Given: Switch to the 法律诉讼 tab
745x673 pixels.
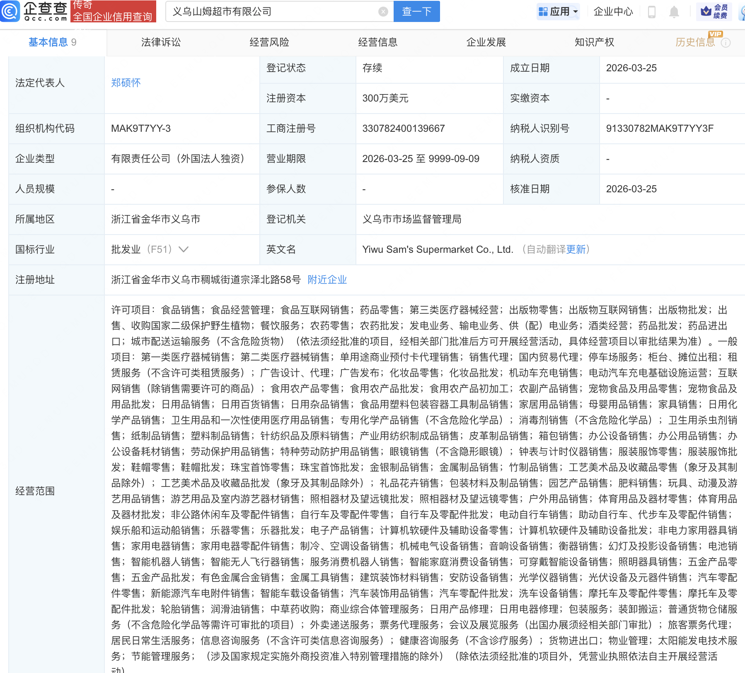Looking at the screenshot, I should [x=161, y=42].
